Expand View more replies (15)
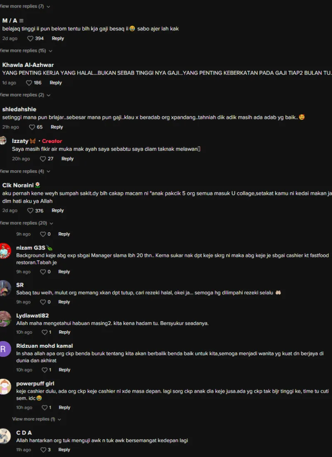Viewport: 332px width, 457px height. (x=26, y=51)
